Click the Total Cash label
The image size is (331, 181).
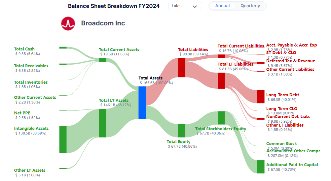[x=24, y=49]
